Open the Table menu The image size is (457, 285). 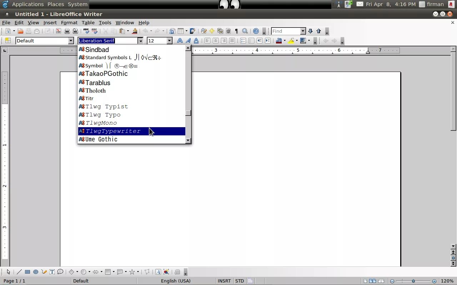pos(88,22)
